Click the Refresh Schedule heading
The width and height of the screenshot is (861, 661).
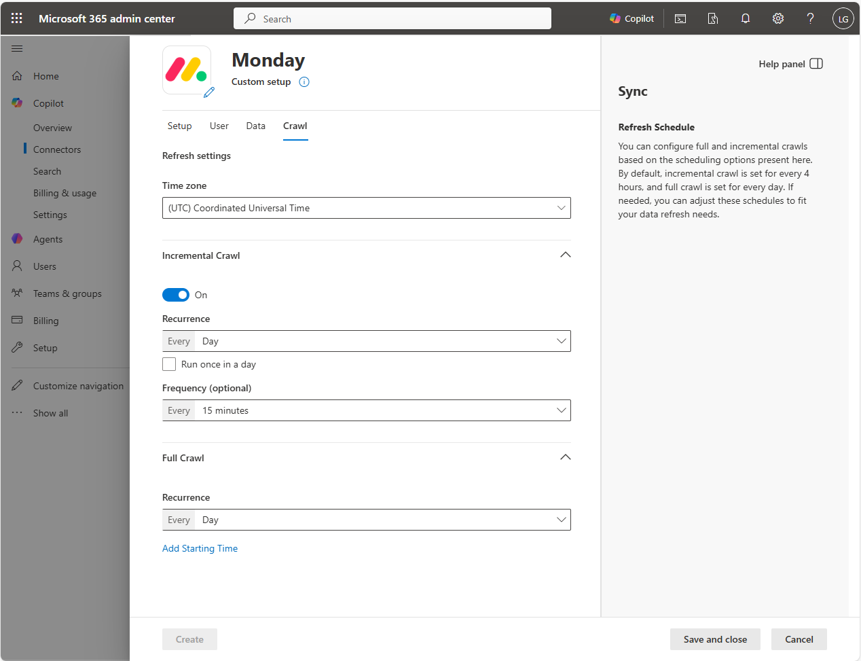[656, 127]
